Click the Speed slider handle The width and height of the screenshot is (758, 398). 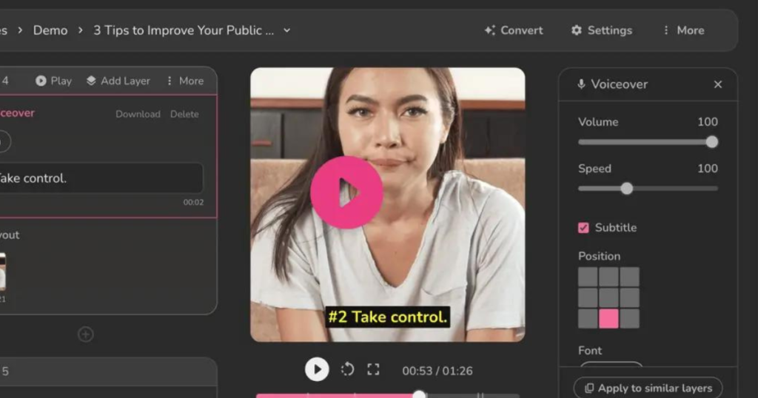tap(626, 189)
